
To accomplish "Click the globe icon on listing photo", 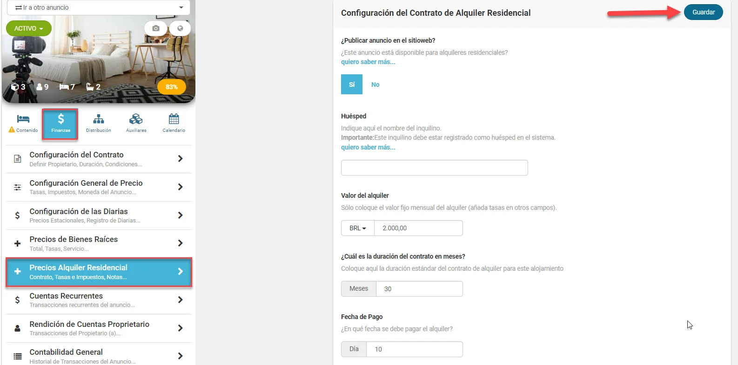I will [180, 28].
